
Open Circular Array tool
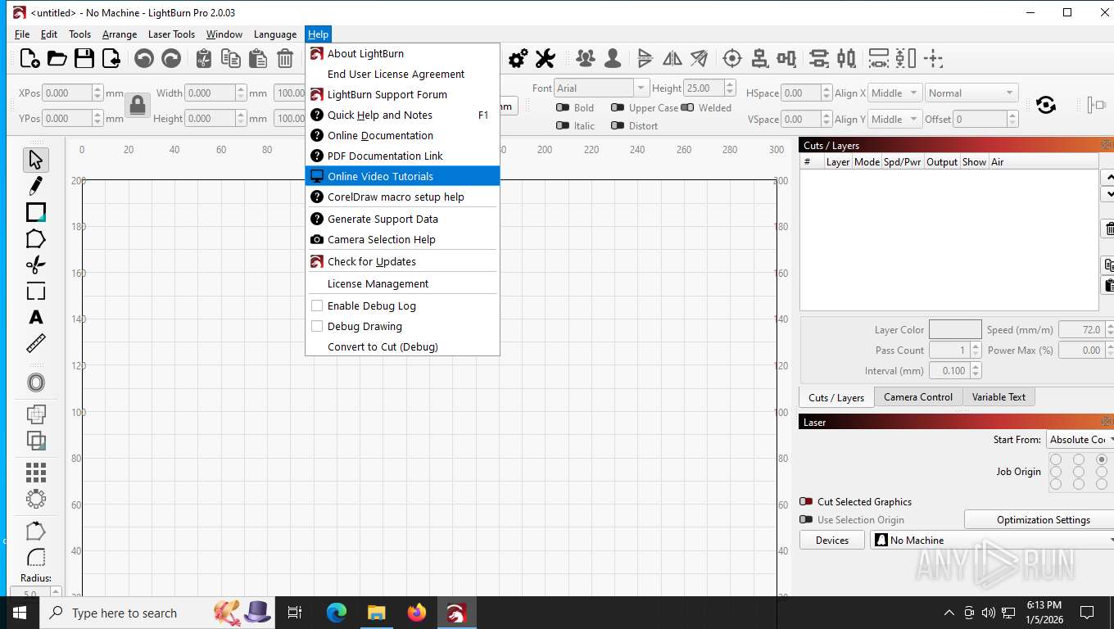point(35,499)
